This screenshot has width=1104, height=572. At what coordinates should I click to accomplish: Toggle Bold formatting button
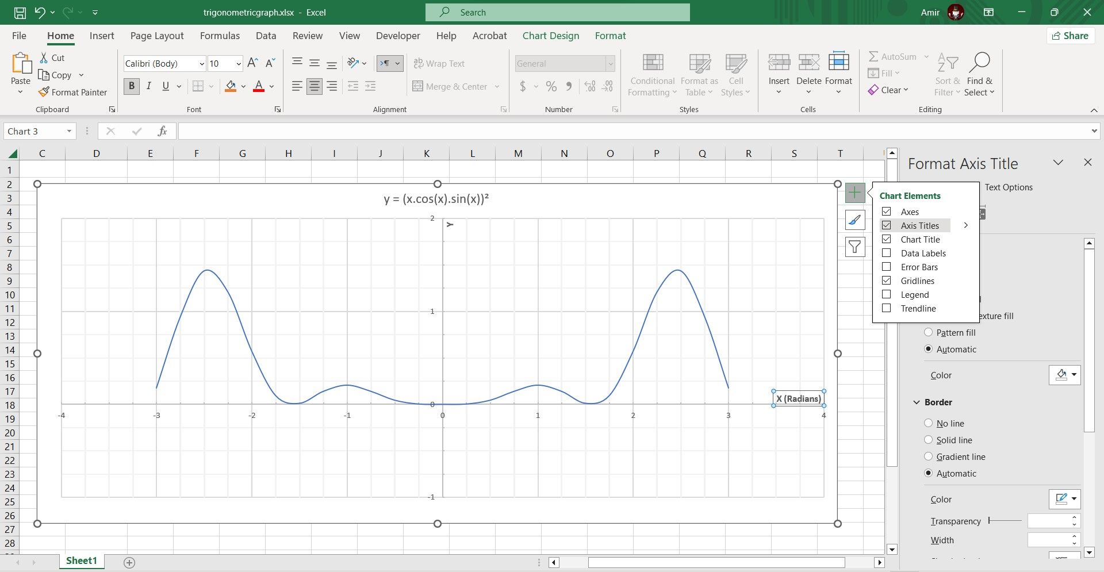point(132,86)
